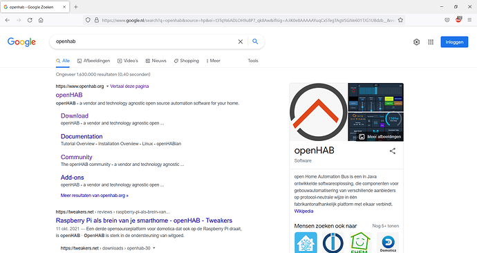Expand the dropdown arrow beside tweakers.net downloads
The height and width of the screenshot is (253, 477).
coord(154,248)
